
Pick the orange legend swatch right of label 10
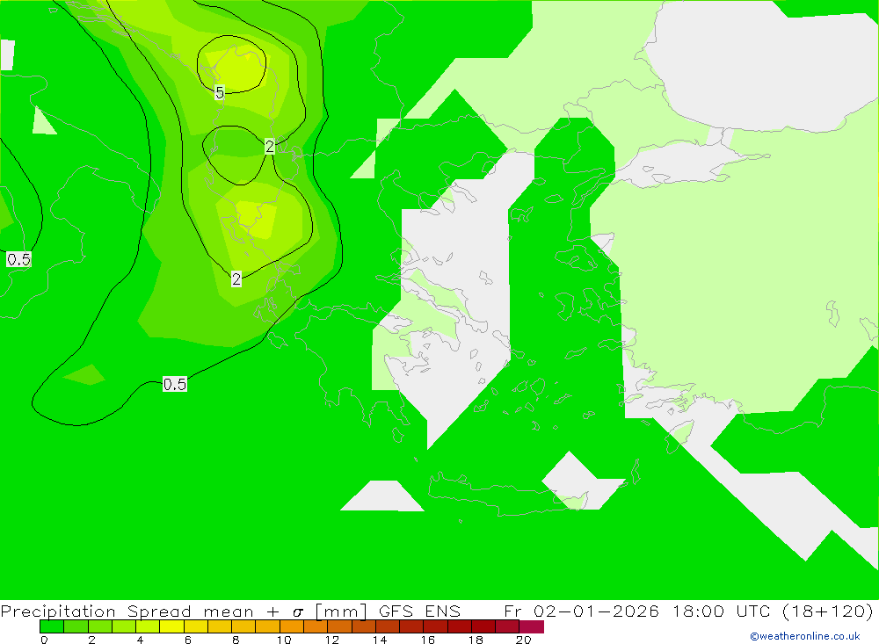292,626
